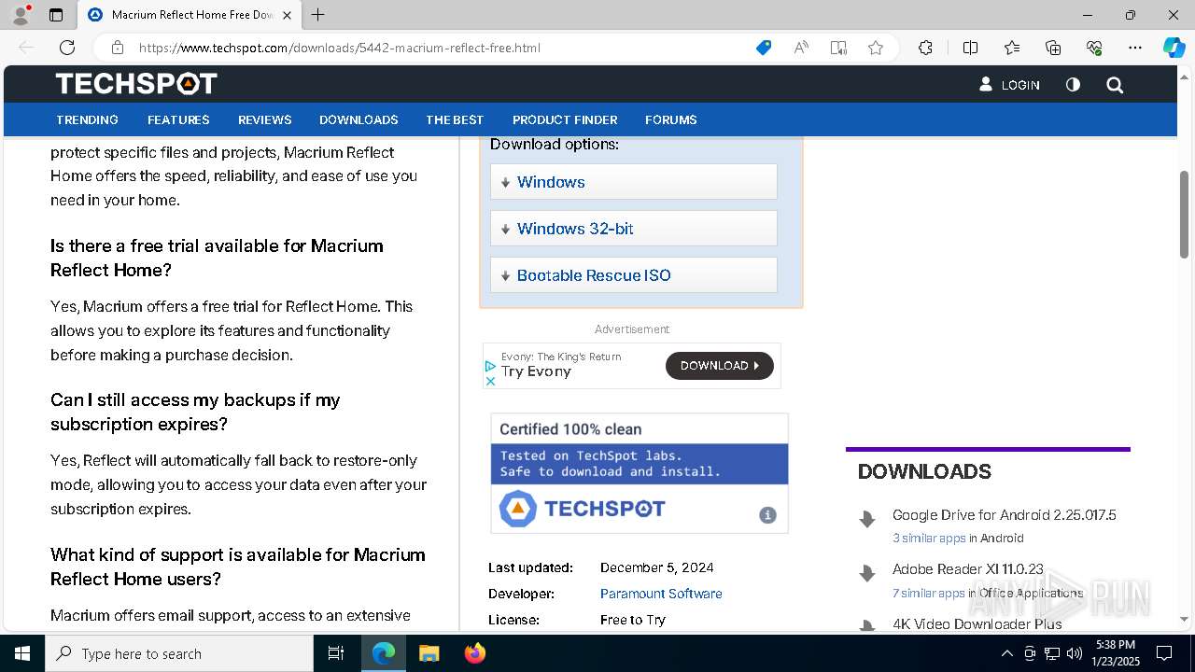Select the Windows 32-bit download

[x=634, y=229]
